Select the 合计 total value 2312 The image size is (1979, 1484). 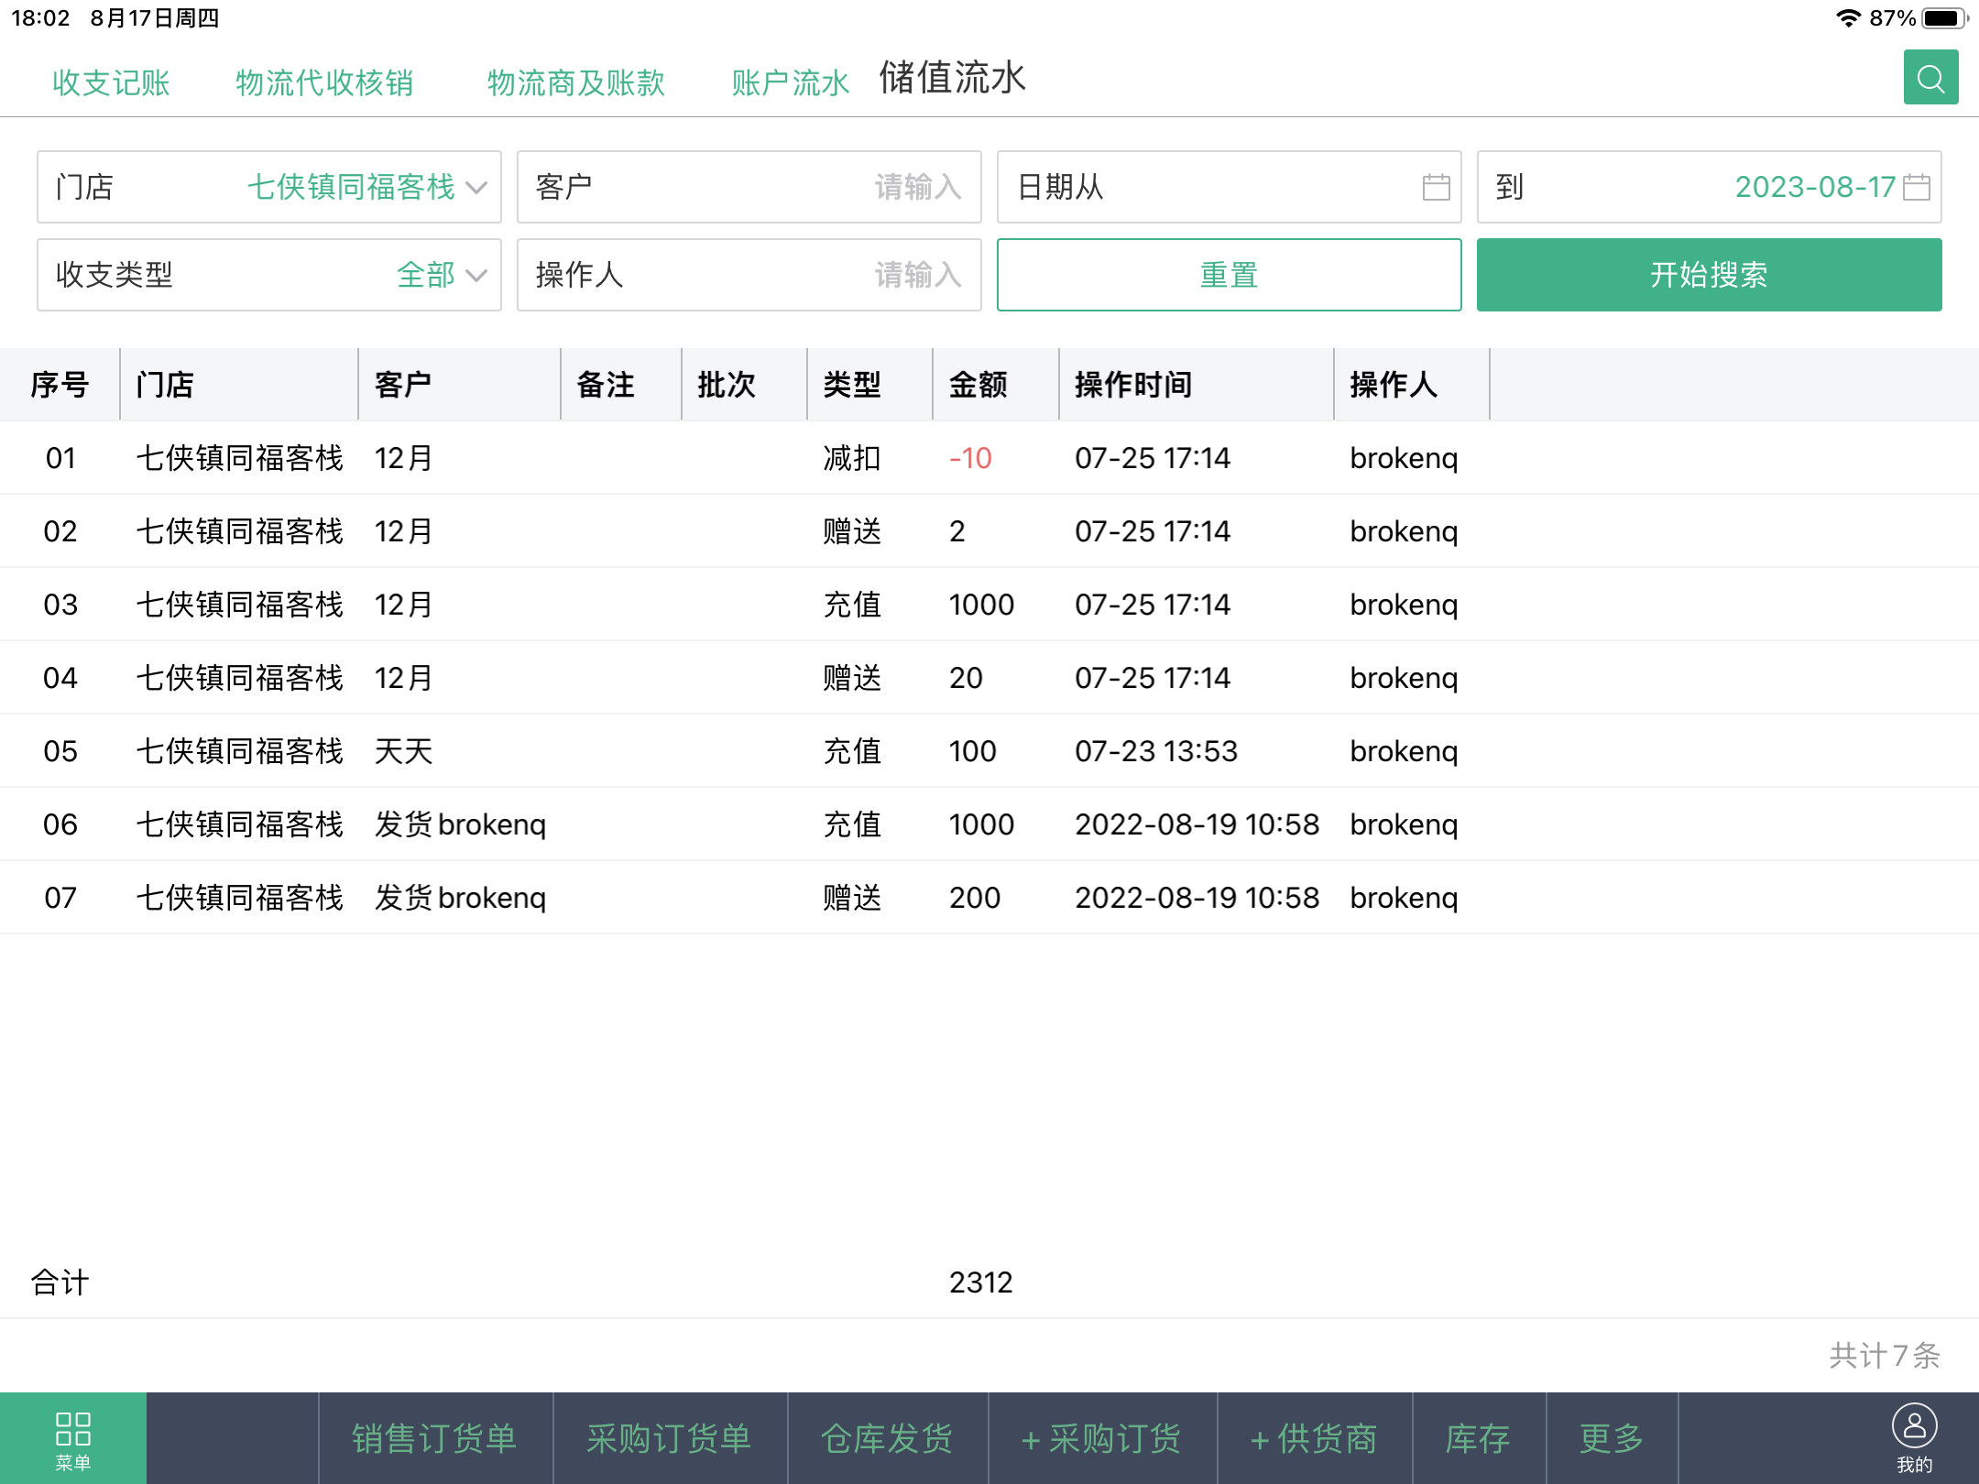point(981,1282)
